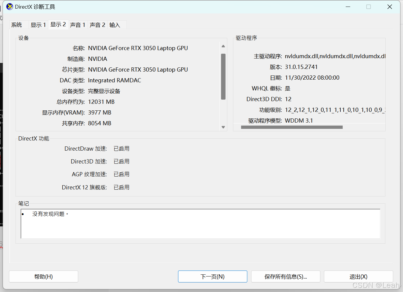Switch to the 声音 2 tab
Image resolution: width=403 pixels, height=292 pixels.
pyautogui.click(x=98, y=25)
